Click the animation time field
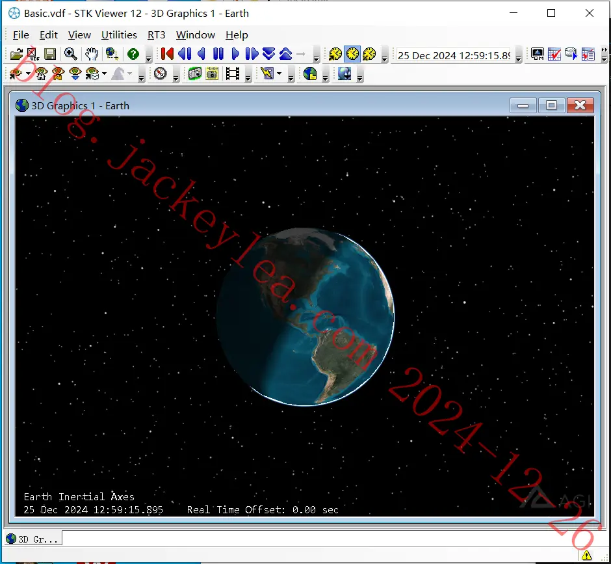This screenshot has width=611, height=564. click(x=454, y=55)
